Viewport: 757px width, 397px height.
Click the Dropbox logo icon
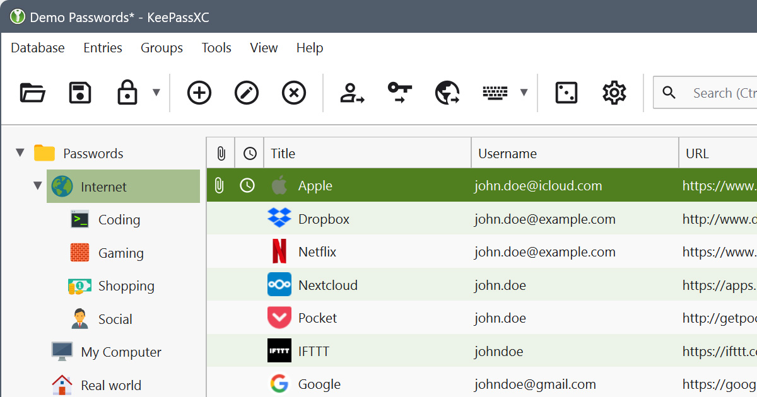click(x=279, y=218)
